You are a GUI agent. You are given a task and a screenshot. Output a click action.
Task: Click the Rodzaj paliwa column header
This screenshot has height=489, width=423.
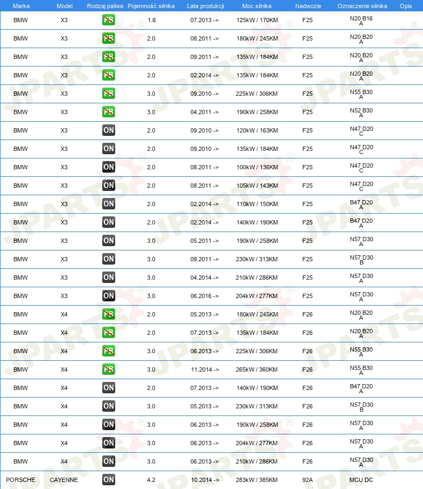click(105, 6)
